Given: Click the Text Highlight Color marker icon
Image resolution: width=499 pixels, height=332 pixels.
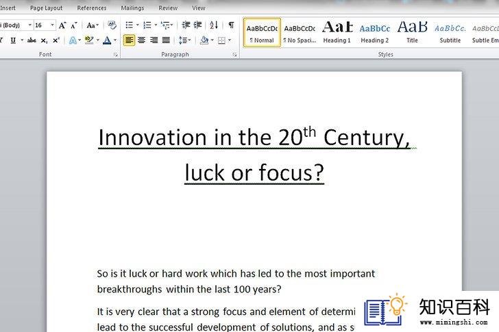Looking at the screenshot, I should 89,40.
